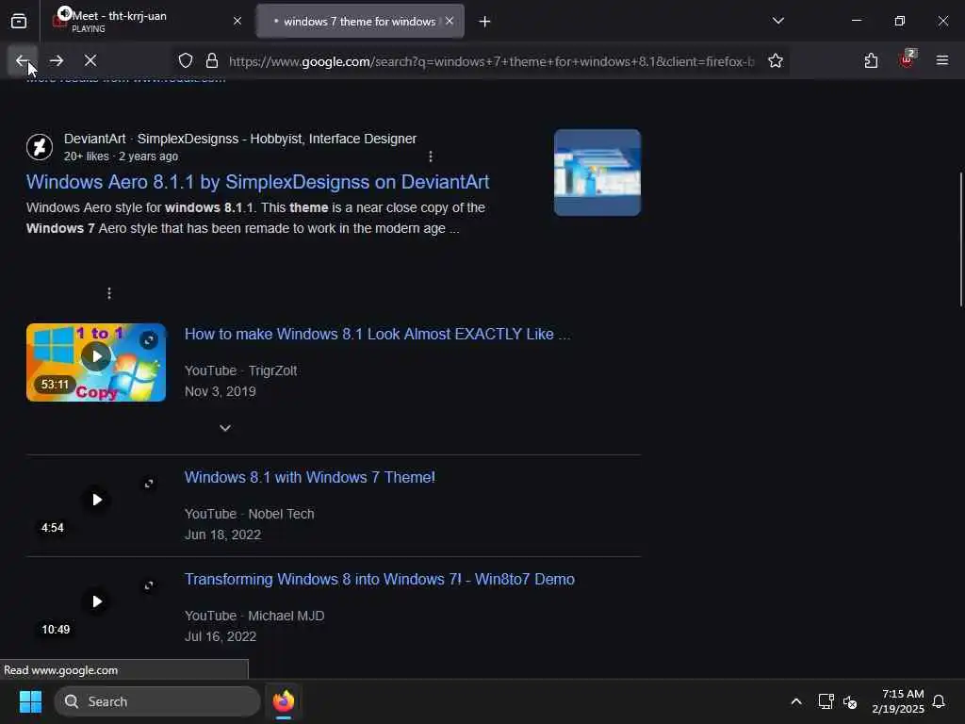
Task: Open the Firefox View icon
Action: coord(19,21)
